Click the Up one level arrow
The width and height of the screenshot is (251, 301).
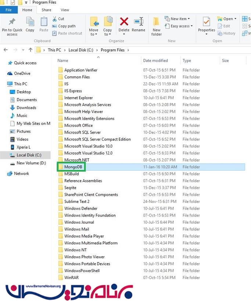click(31, 50)
